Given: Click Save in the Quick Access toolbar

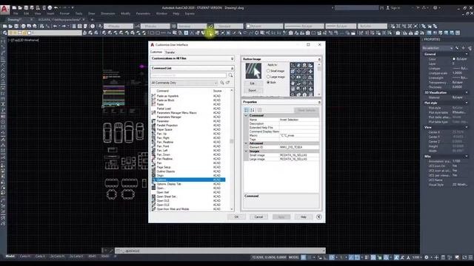Looking at the screenshot, I should pyautogui.click(x=26, y=8).
